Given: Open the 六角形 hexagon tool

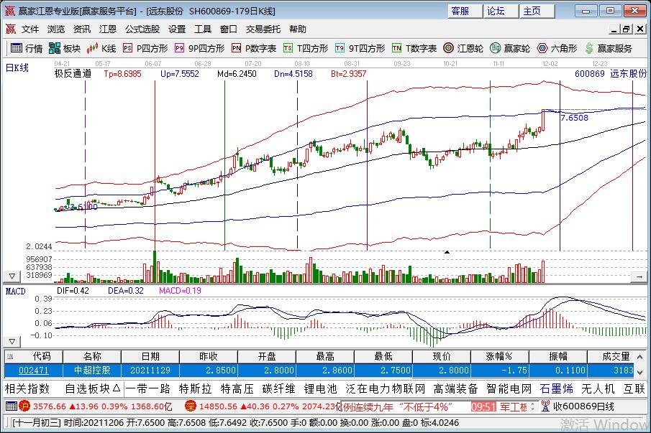Looking at the screenshot, I should pos(557,49).
